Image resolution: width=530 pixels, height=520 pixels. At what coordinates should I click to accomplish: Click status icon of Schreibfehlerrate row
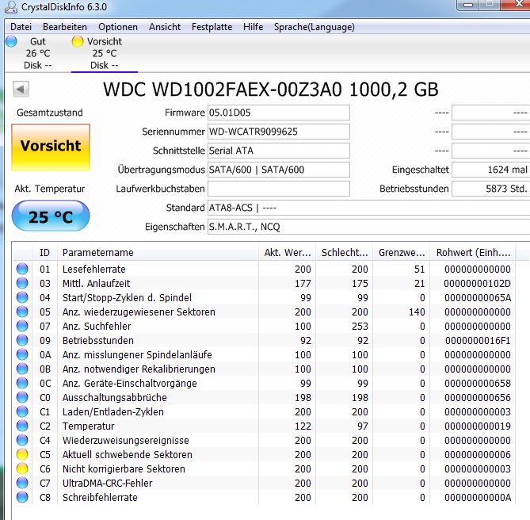(22, 497)
